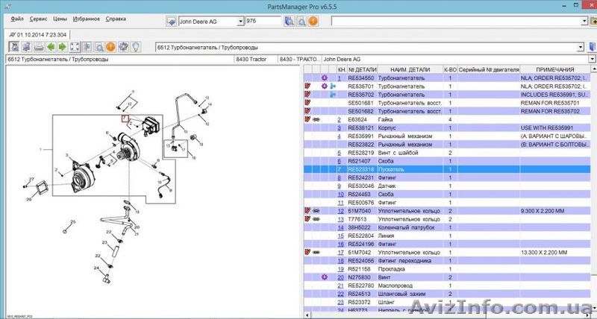The width and height of the screenshot is (597, 319).
Task: Click callout link 12 for 51M7040
Action: (x=340, y=211)
